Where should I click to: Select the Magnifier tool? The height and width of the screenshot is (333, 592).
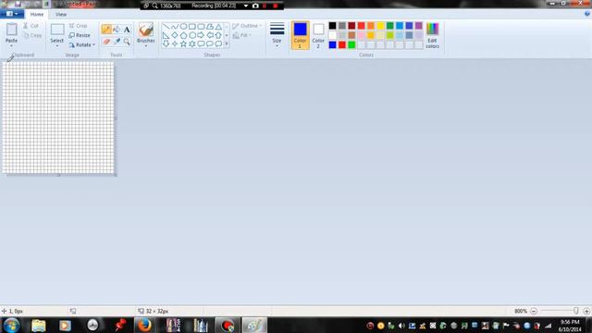coord(127,42)
